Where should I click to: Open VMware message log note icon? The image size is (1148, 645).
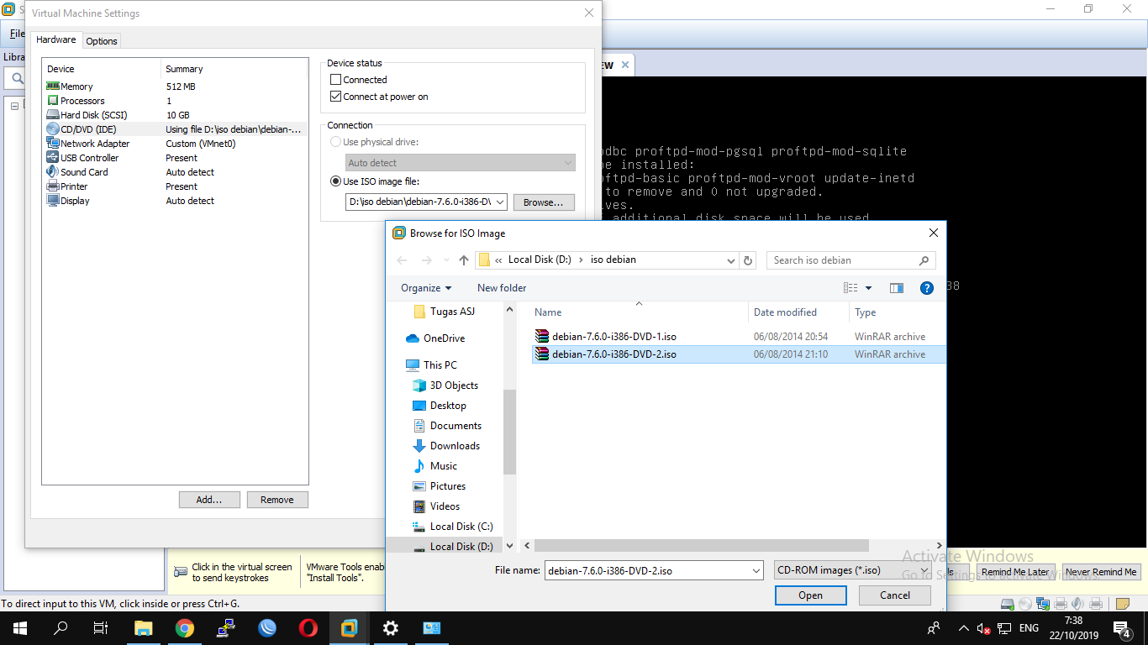pos(1122,604)
